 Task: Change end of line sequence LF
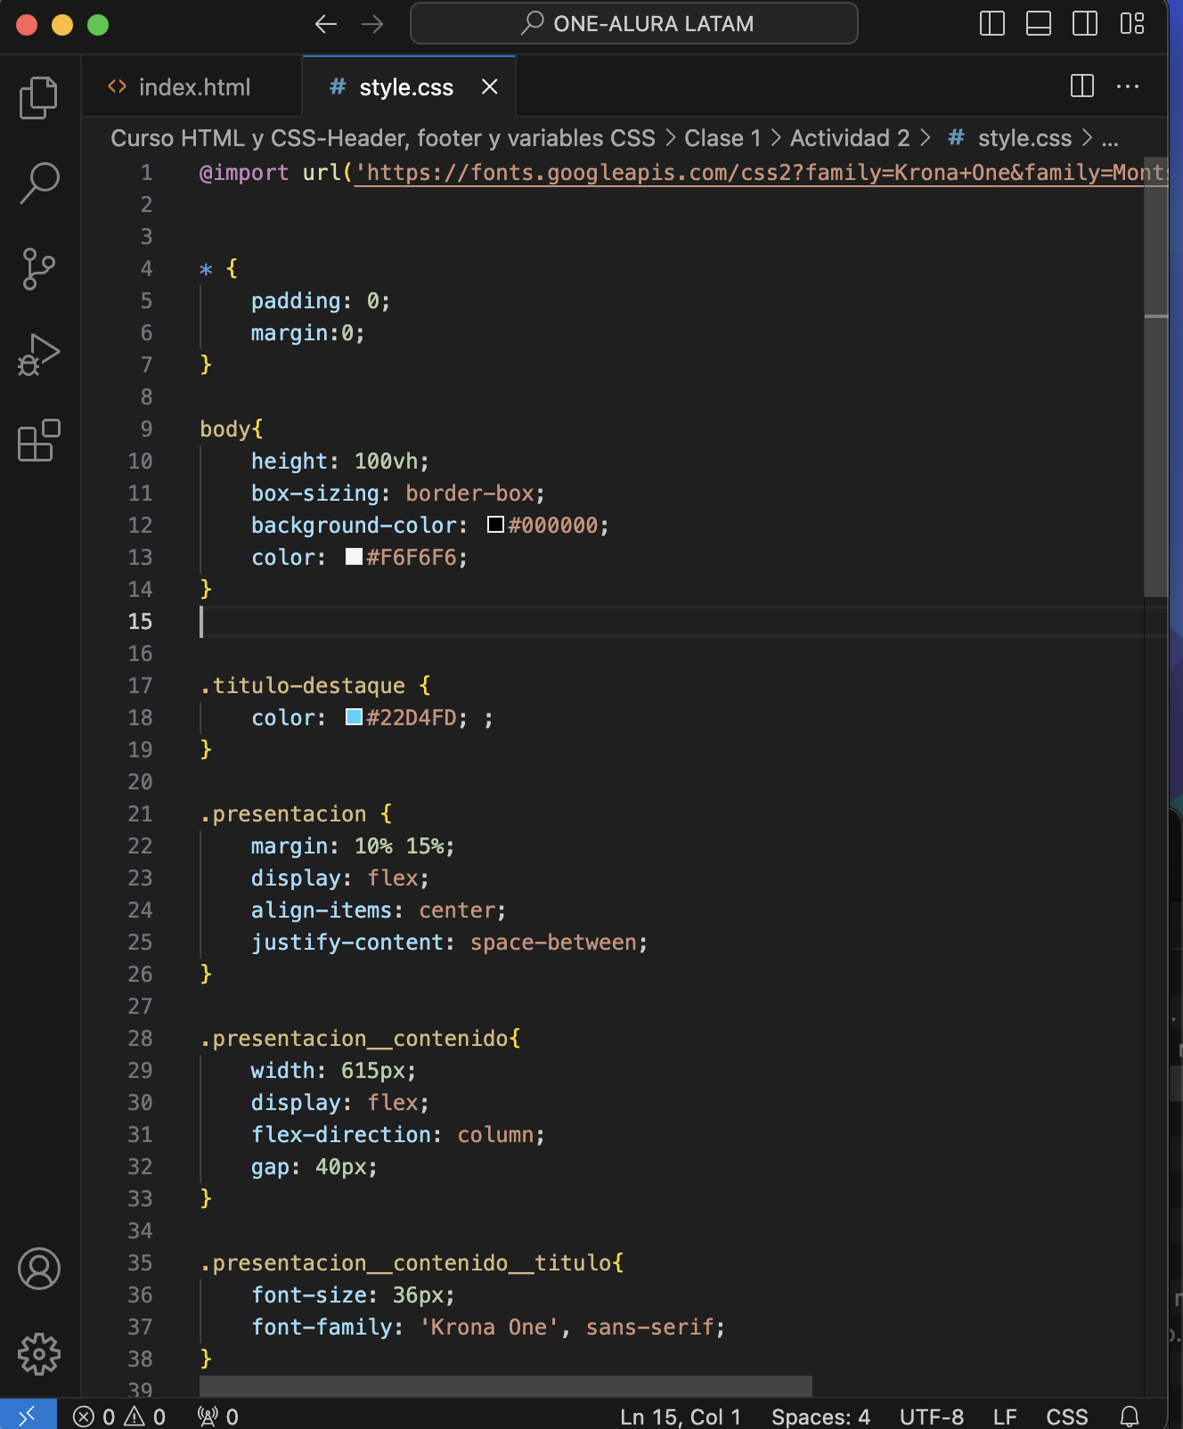click(x=1005, y=1417)
